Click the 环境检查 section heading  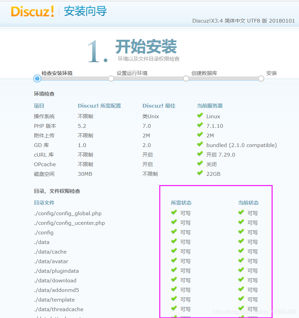pos(44,94)
